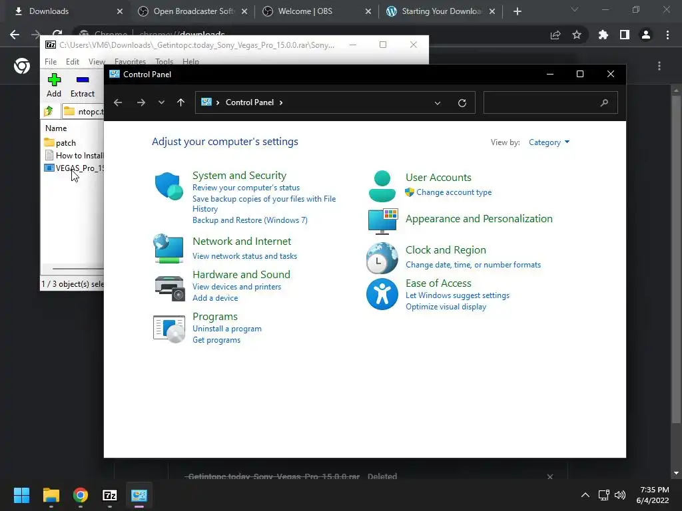
Task: Switch to Starting Your Download tab
Action: pos(442,11)
